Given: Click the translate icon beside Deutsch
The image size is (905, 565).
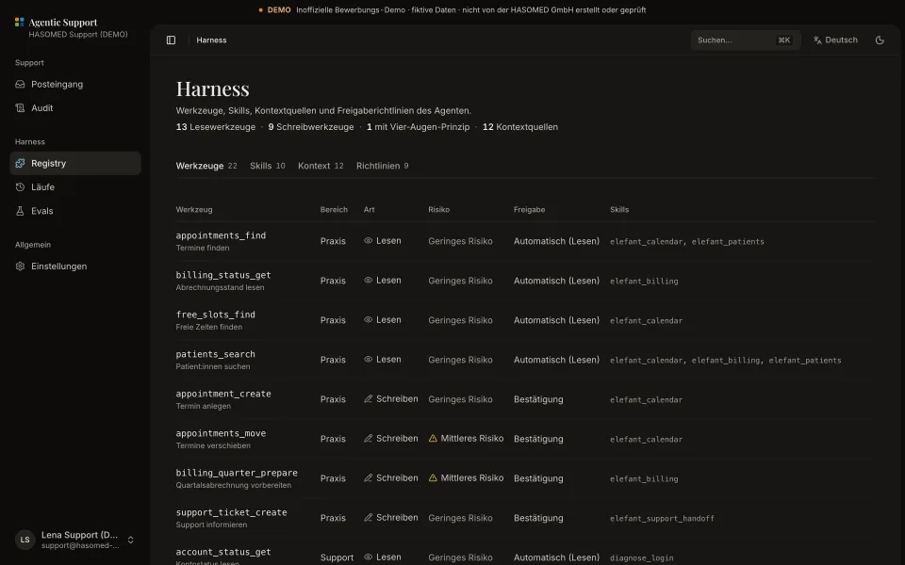Looking at the screenshot, I should click(x=817, y=40).
